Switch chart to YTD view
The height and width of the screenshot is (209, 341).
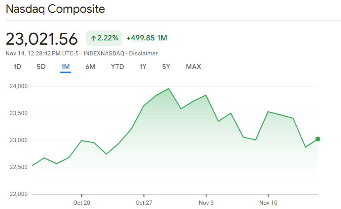tap(118, 67)
